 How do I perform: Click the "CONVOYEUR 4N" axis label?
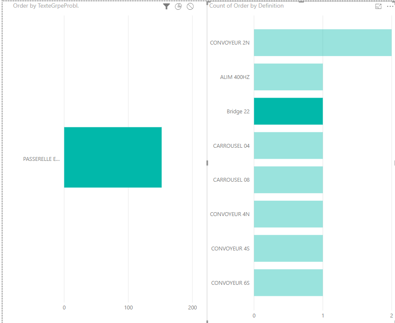pyautogui.click(x=230, y=214)
